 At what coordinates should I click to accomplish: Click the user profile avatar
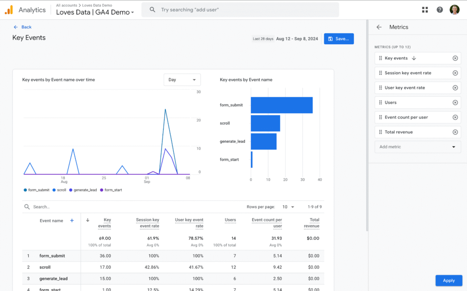tap(454, 10)
